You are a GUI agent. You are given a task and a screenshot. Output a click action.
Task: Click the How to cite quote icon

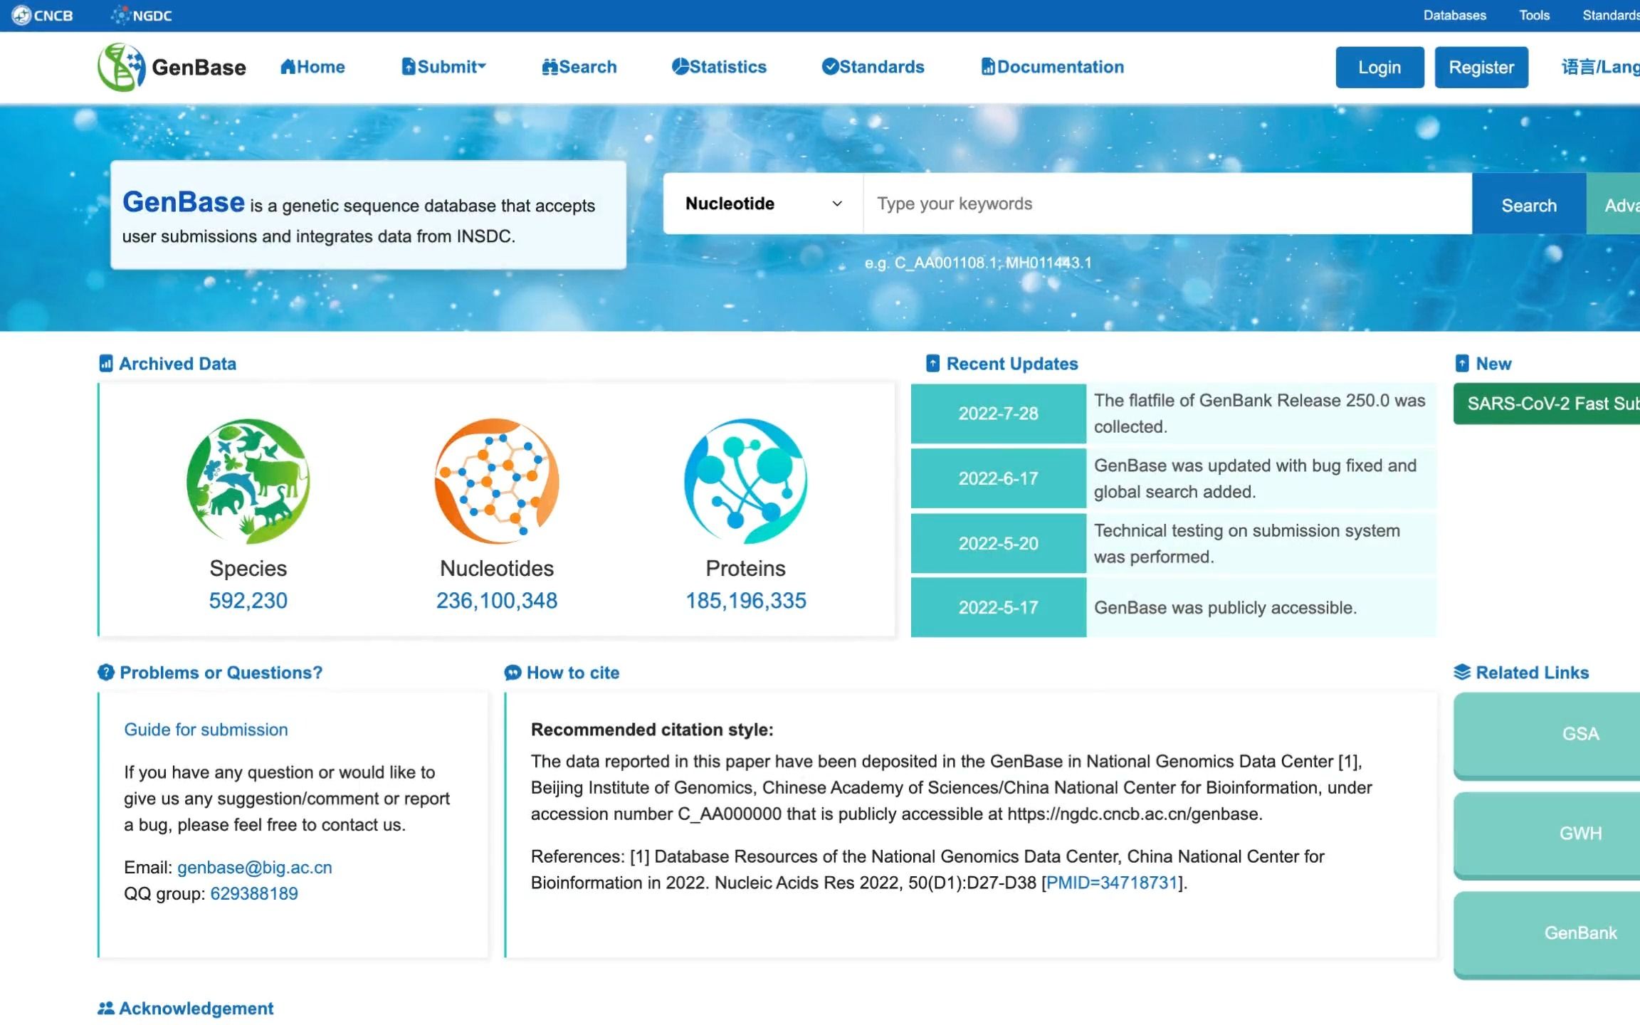click(512, 673)
